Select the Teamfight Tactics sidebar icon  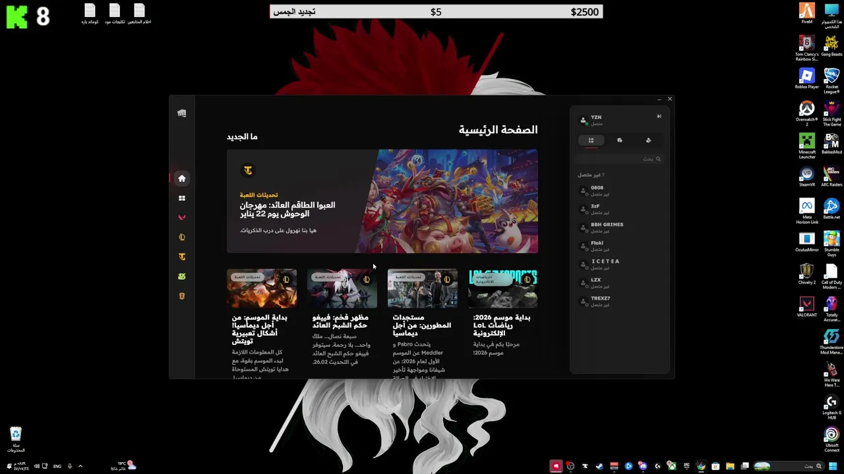(182, 257)
